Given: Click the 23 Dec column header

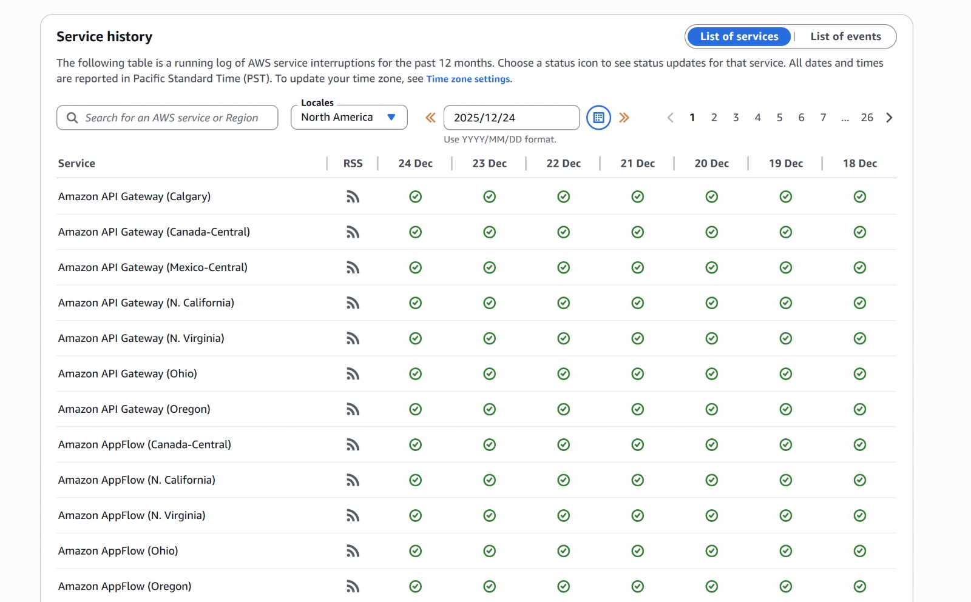Looking at the screenshot, I should point(489,163).
